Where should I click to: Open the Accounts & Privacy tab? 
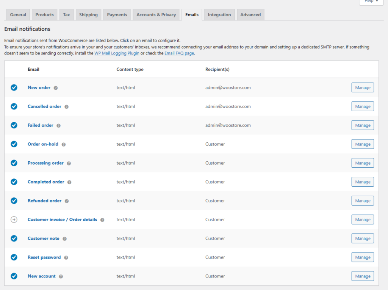coord(156,15)
